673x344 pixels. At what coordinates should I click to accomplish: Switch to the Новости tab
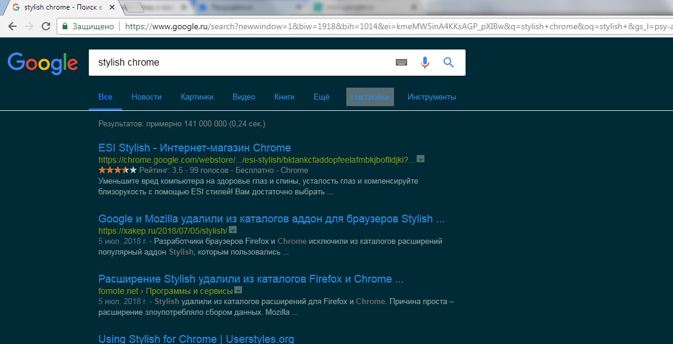(x=147, y=97)
